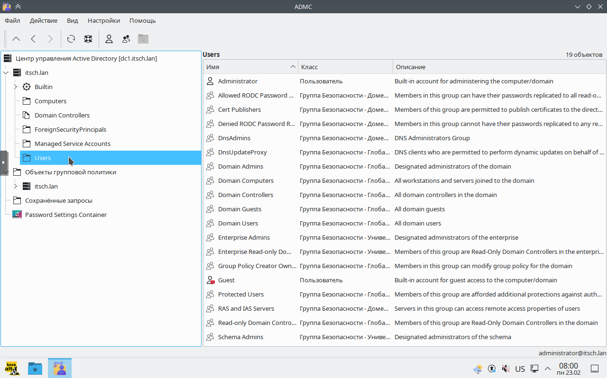Click the navigate up arrow in toolbar

click(x=16, y=39)
